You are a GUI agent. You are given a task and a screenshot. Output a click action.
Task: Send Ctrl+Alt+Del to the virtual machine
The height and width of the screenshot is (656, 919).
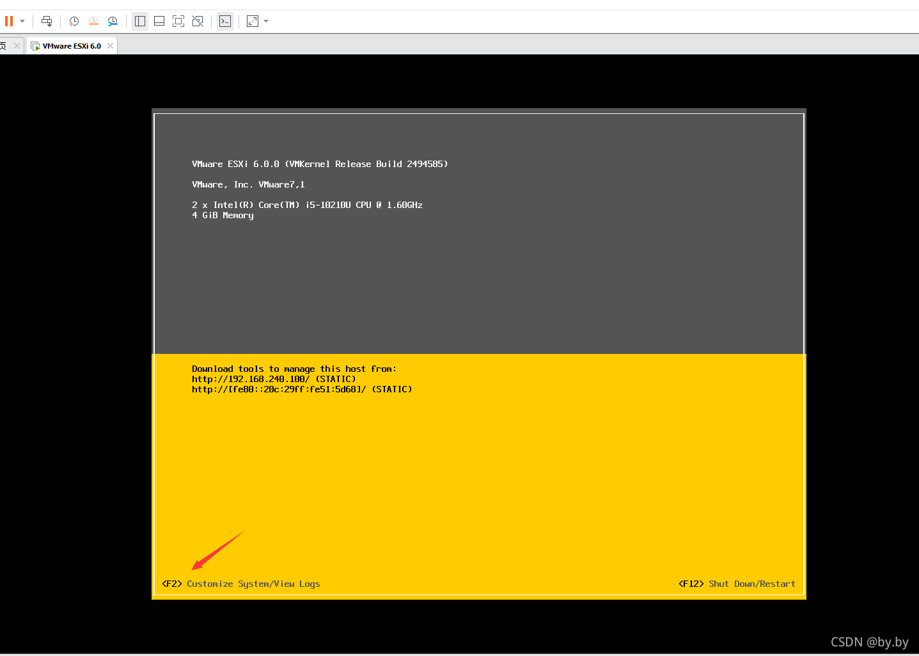tap(47, 21)
